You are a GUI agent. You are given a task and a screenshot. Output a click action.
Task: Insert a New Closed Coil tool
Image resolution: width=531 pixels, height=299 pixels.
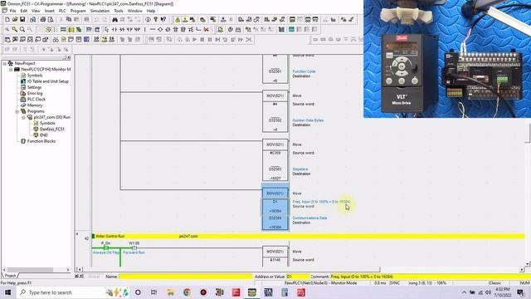(168, 30)
